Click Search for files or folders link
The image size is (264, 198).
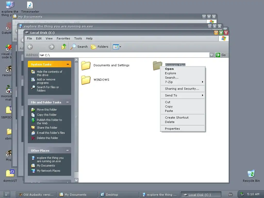(48, 89)
